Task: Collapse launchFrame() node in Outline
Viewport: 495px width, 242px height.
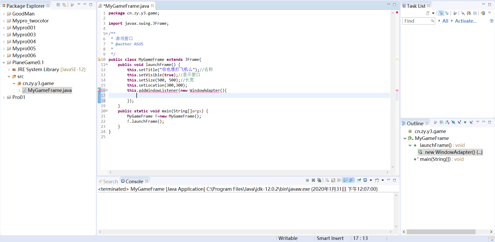Action: point(410,145)
